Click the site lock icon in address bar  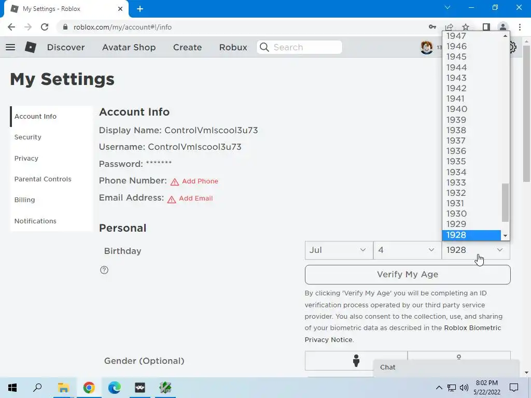point(65,27)
